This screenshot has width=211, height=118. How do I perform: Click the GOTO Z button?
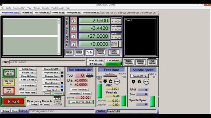79,52
